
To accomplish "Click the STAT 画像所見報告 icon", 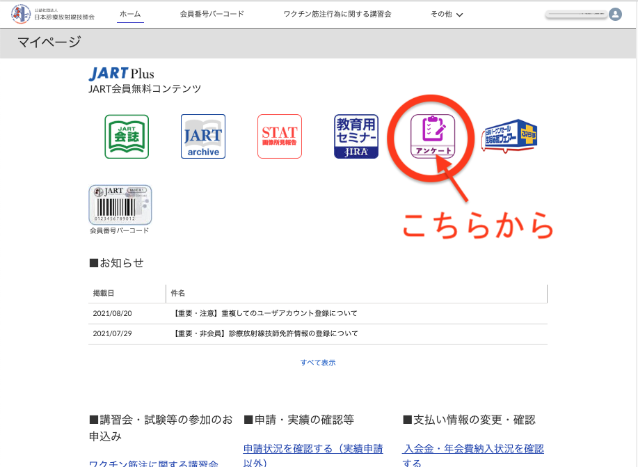I will click(279, 136).
